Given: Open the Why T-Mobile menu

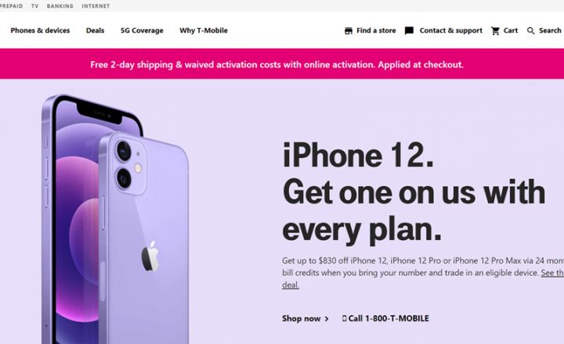Looking at the screenshot, I should pyautogui.click(x=204, y=30).
